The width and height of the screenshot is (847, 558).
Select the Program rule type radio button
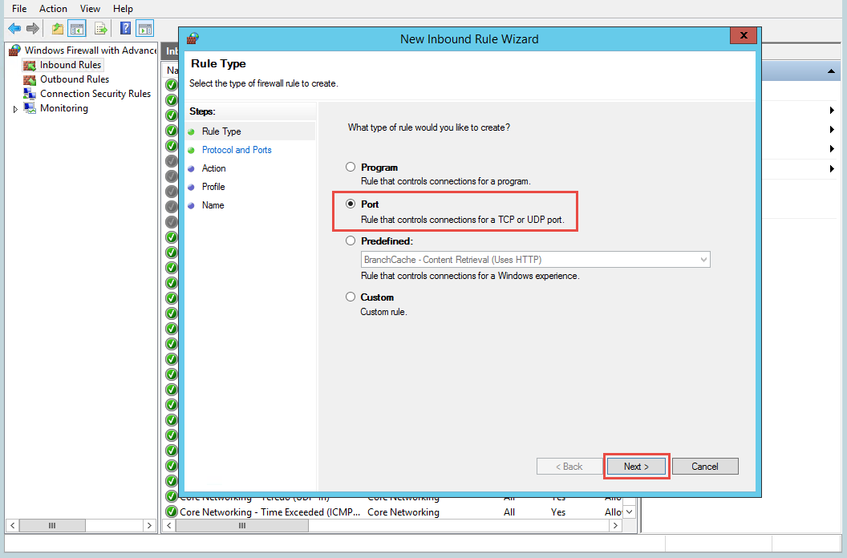[351, 167]
